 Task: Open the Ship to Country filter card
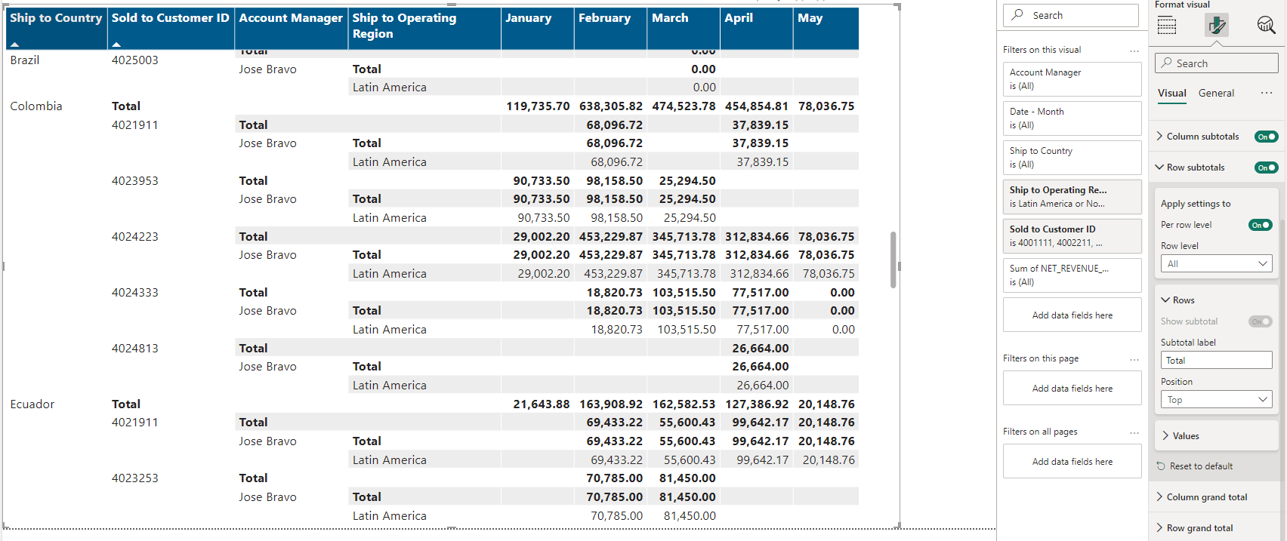pos(1072,158)
